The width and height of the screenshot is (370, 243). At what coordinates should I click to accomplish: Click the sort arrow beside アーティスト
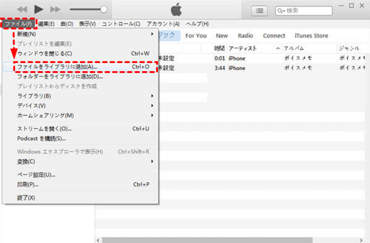pyautogui.click(x=278, y=49)
